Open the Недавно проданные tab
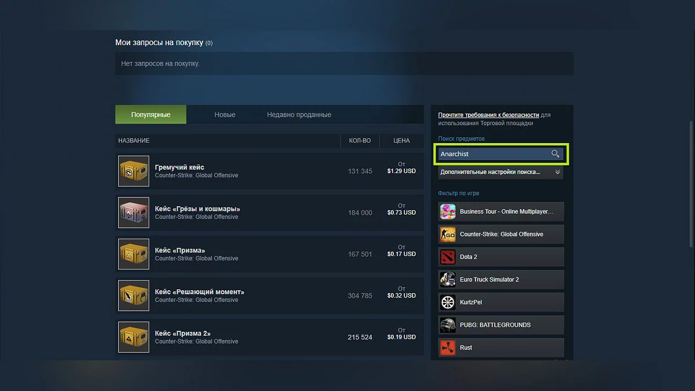The image size is (695, 391). 299,115
